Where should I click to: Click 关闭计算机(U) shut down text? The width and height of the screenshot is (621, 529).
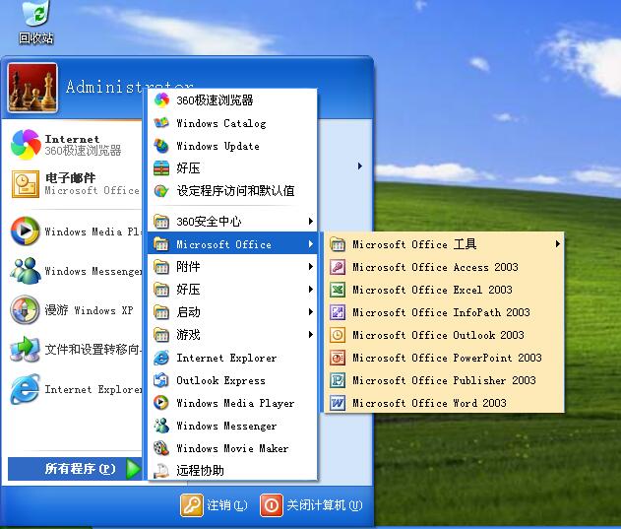pyautogui.click(x=325, y=505)
